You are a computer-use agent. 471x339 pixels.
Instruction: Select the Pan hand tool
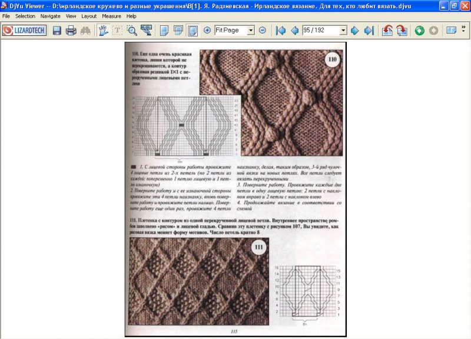[x=103, y=31]
